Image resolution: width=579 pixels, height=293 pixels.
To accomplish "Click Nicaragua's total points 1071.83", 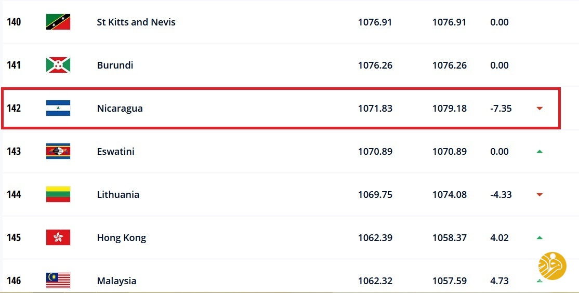I will pos(375,109).
